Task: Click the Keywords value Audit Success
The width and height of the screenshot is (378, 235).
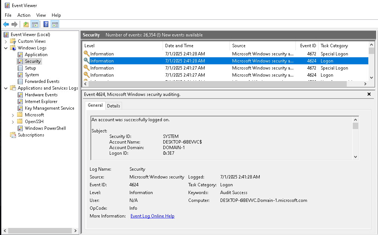Action: pos(234,193)
